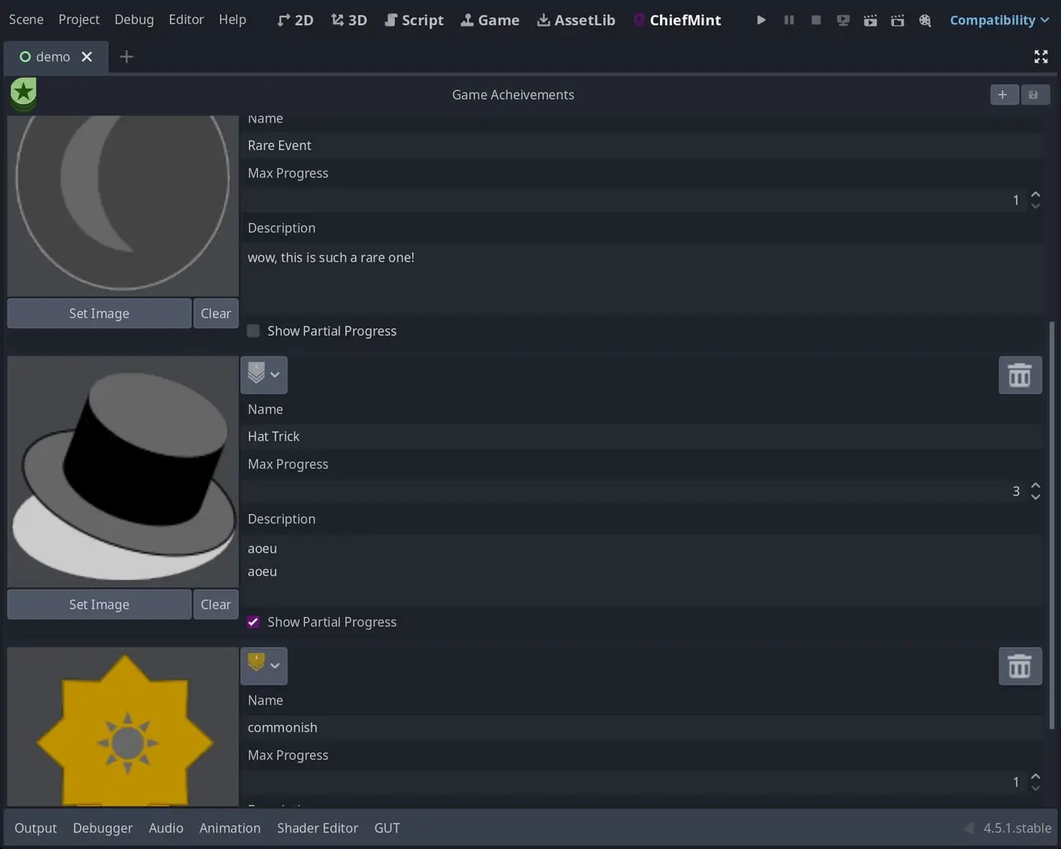Disable Show Partial Progress for Hat Trick
Image resolution: width=1061 pixels, height=849 pixels.
[252, 621]
